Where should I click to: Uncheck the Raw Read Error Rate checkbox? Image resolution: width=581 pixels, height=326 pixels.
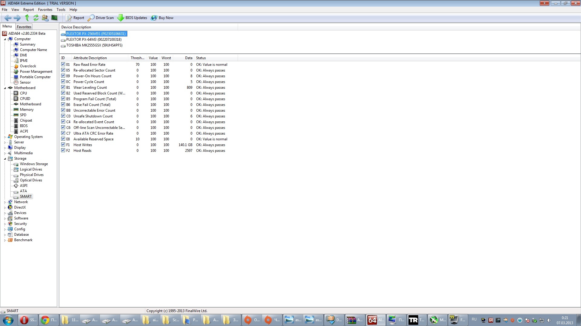tap(63, 64)
